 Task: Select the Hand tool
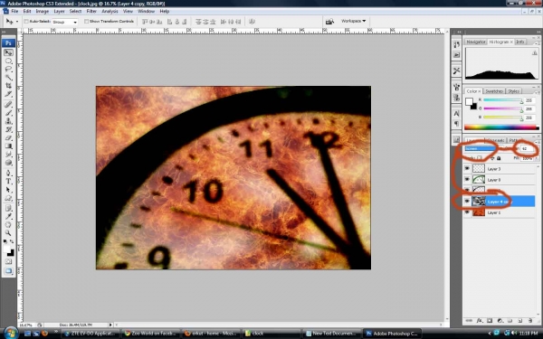(8, 225)
